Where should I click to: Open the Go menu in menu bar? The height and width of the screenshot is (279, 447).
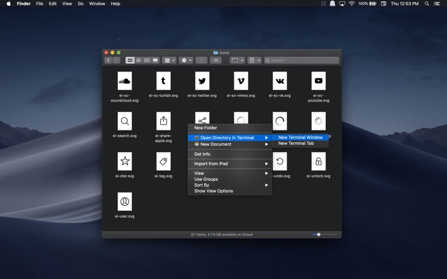[x=80, y=4]
